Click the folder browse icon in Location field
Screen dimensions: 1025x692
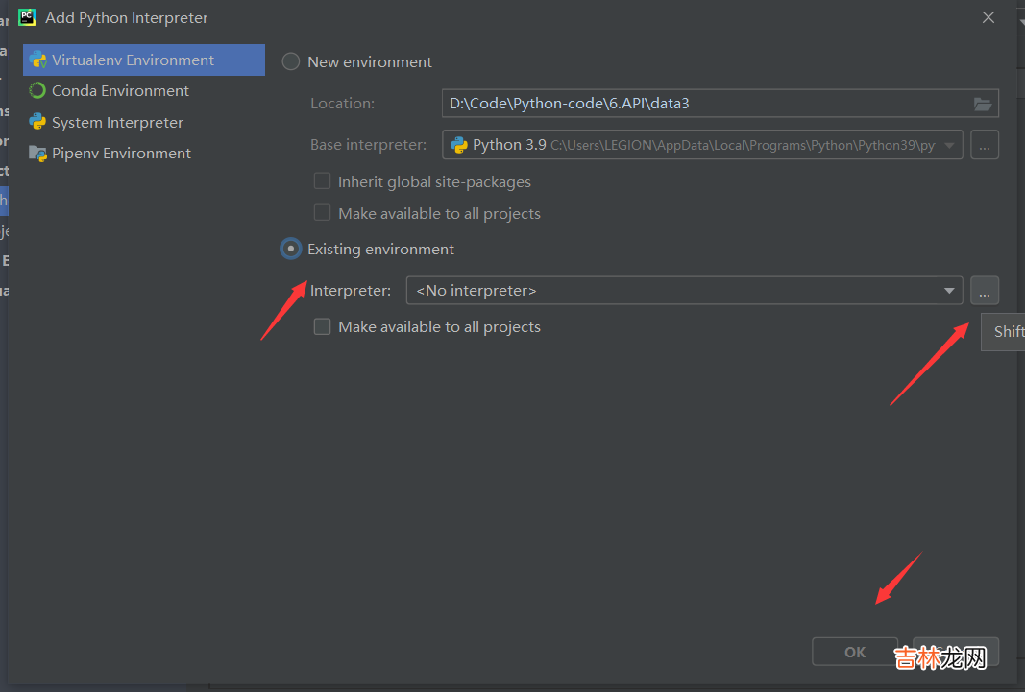coord(982,104)
